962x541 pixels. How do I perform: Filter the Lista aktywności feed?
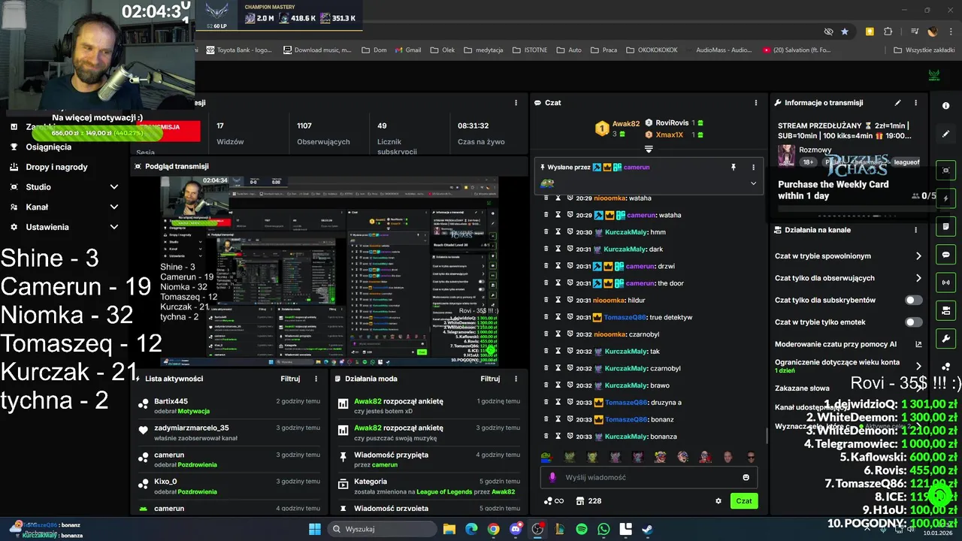point(290,379)
